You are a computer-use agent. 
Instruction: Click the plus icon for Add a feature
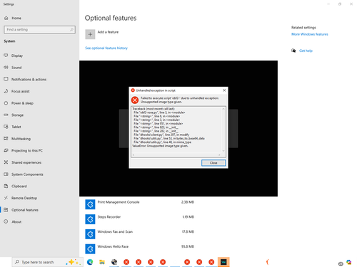pos(90,34)
